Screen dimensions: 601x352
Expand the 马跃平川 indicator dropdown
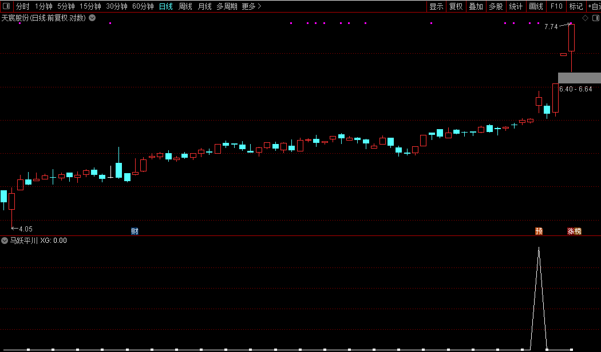(x=5, y=241)
